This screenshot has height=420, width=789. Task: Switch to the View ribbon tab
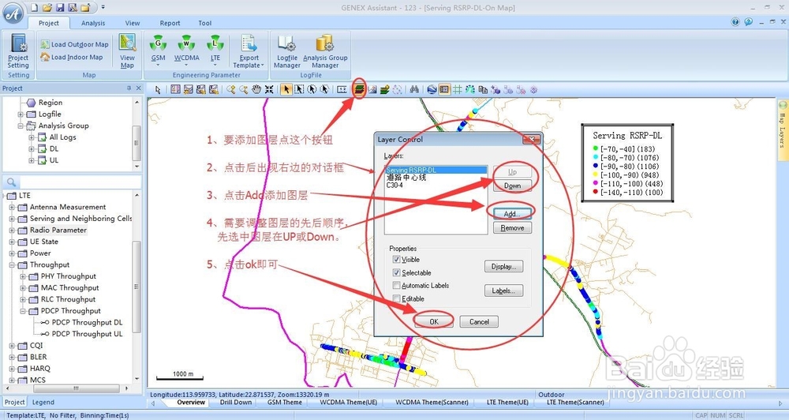coord(133,23)
